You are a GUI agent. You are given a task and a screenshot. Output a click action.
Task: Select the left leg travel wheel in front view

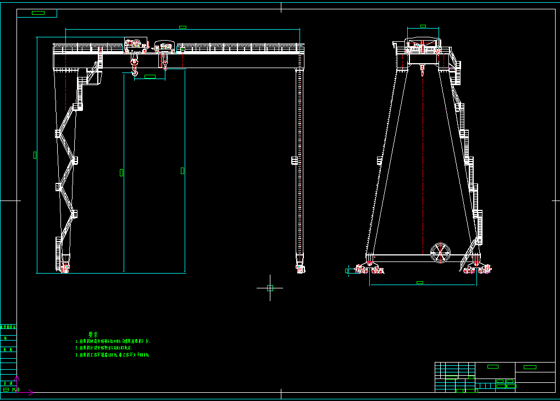coord(65,268)
